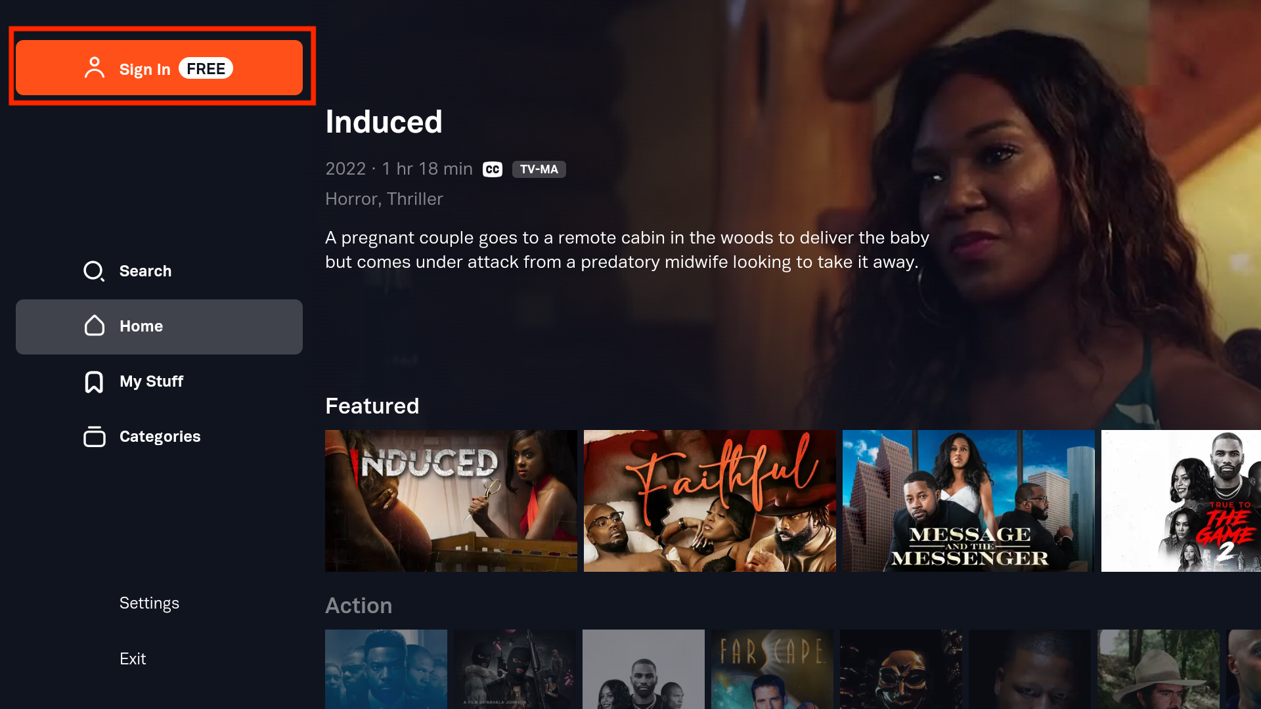This screenshot has width=1261, height=709.
Task: Select Exit from the sidebar menu
Action: (133, 658)
